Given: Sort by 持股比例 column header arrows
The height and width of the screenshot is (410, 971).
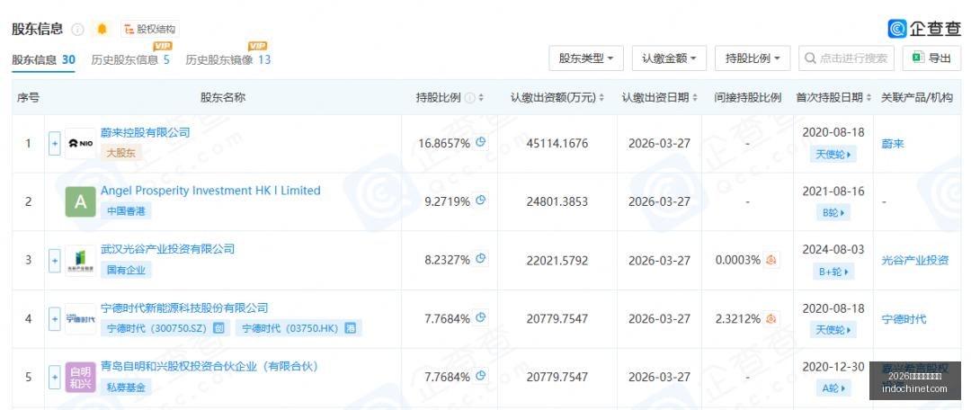Looking at the screenshot, I should [x=481, y=98].
